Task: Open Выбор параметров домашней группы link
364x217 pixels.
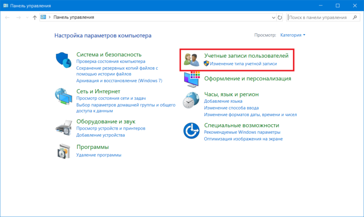Action: point(126,108)
